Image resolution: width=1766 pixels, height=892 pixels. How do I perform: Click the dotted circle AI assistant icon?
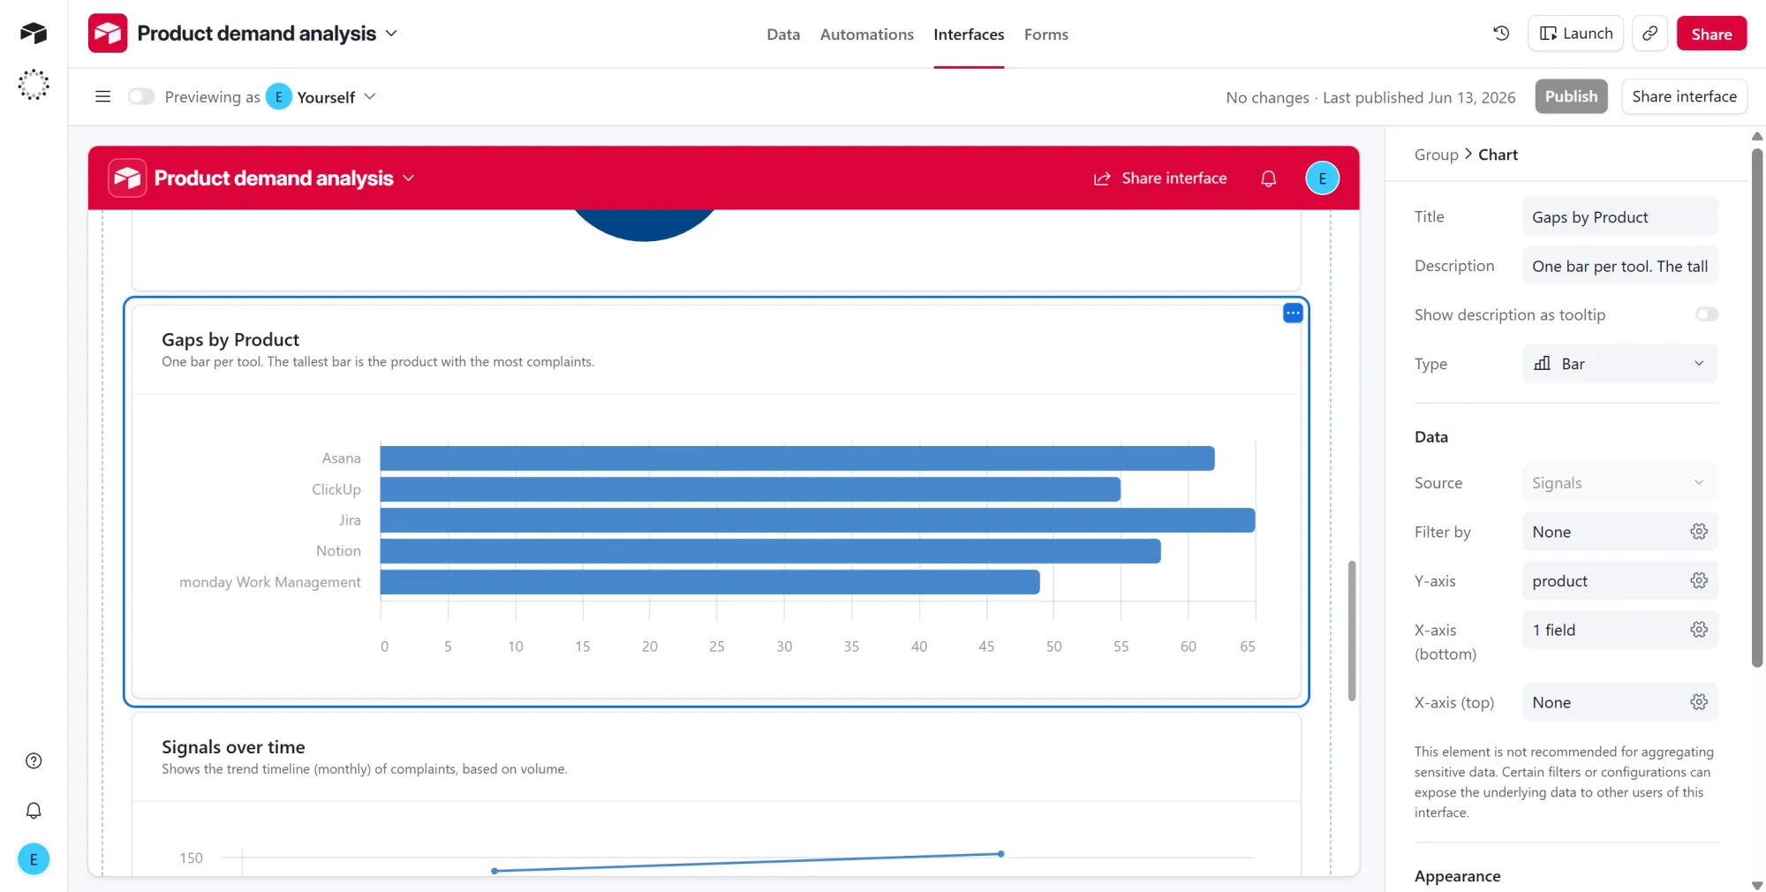(x=34, y=85)
